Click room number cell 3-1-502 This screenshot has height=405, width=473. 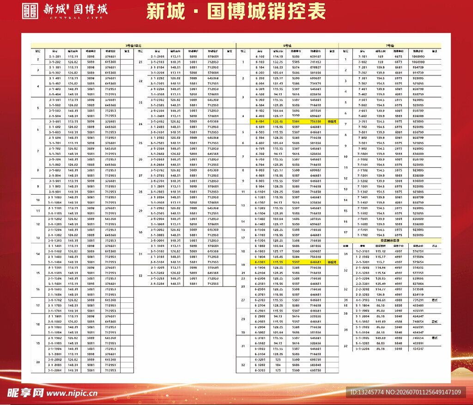(55, 105)
